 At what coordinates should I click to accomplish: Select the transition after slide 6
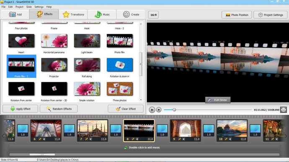[69, 130]
